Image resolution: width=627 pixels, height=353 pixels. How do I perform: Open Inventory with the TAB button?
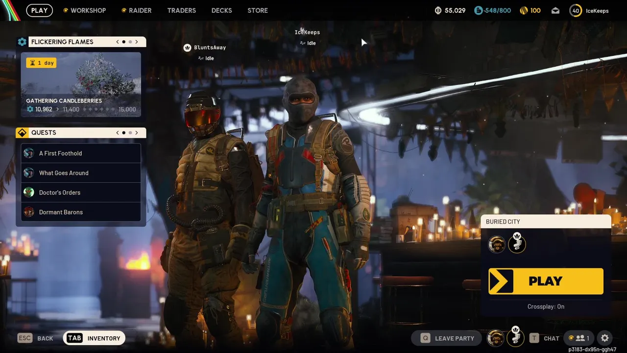click(x=94, y=338)
